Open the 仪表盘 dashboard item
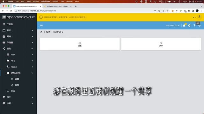This screenshot has height=114, width=204. [x=18, y=24]
